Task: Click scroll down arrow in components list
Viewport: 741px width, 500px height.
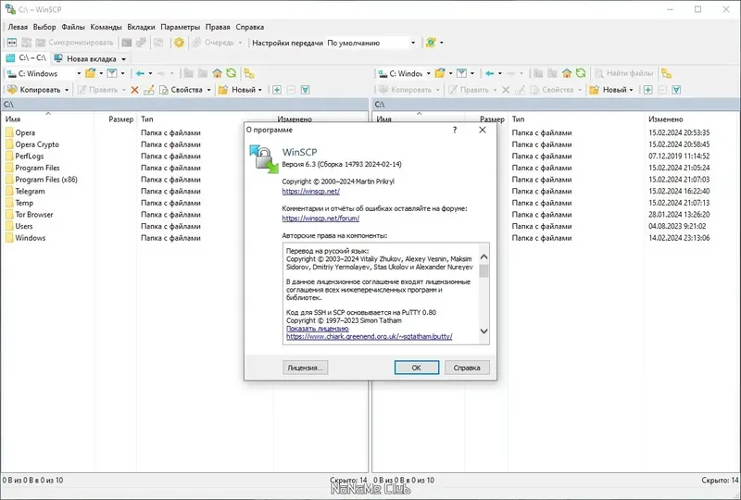Action: pyautogui.click(x=484, y=331)
